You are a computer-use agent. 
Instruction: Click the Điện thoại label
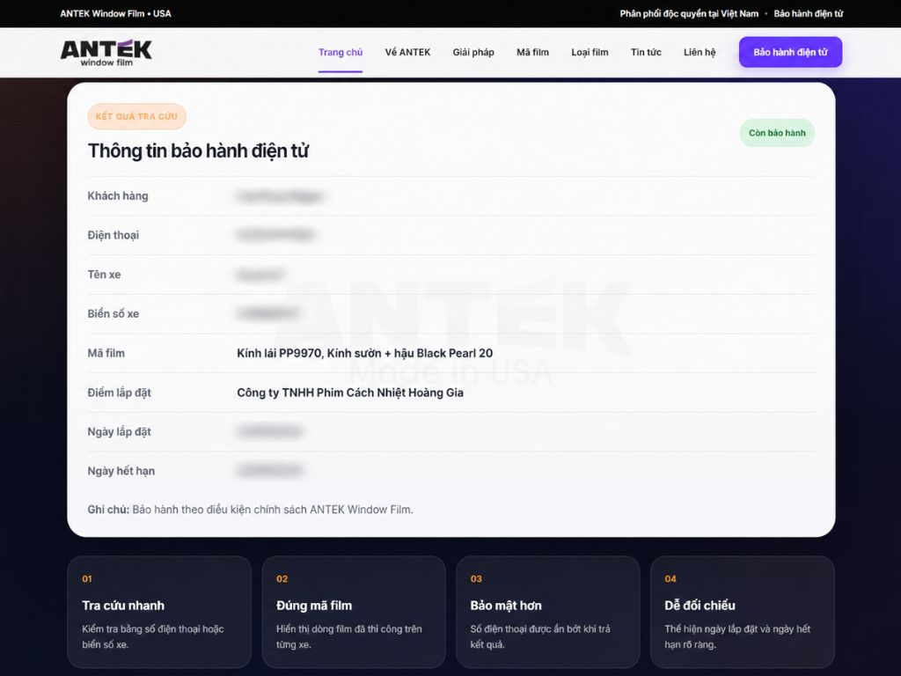point(114,235)
